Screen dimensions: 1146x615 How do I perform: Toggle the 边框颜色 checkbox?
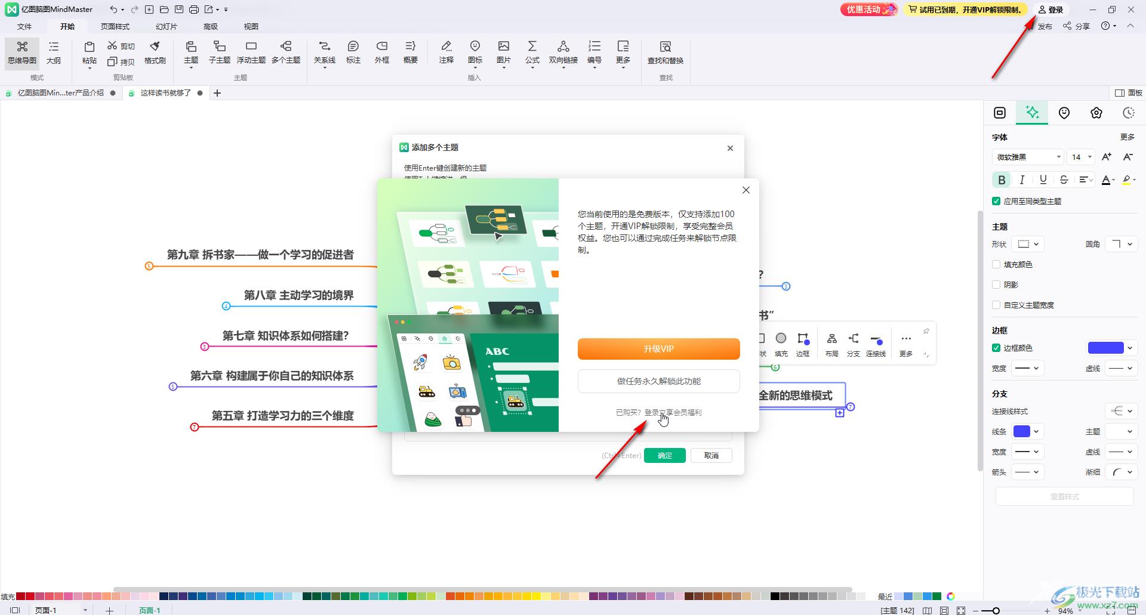pyautogui.click(x=996, y=348)
